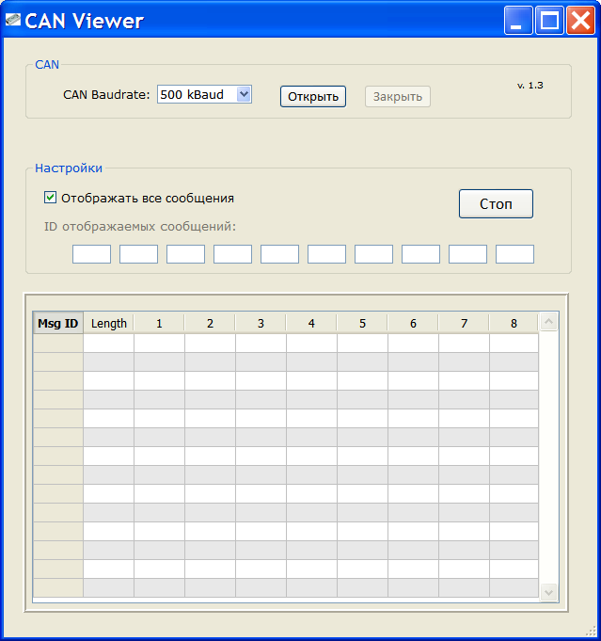This screenshot has width=601, height=641.
Task: Click the Length column header
Action: [109, 324]
